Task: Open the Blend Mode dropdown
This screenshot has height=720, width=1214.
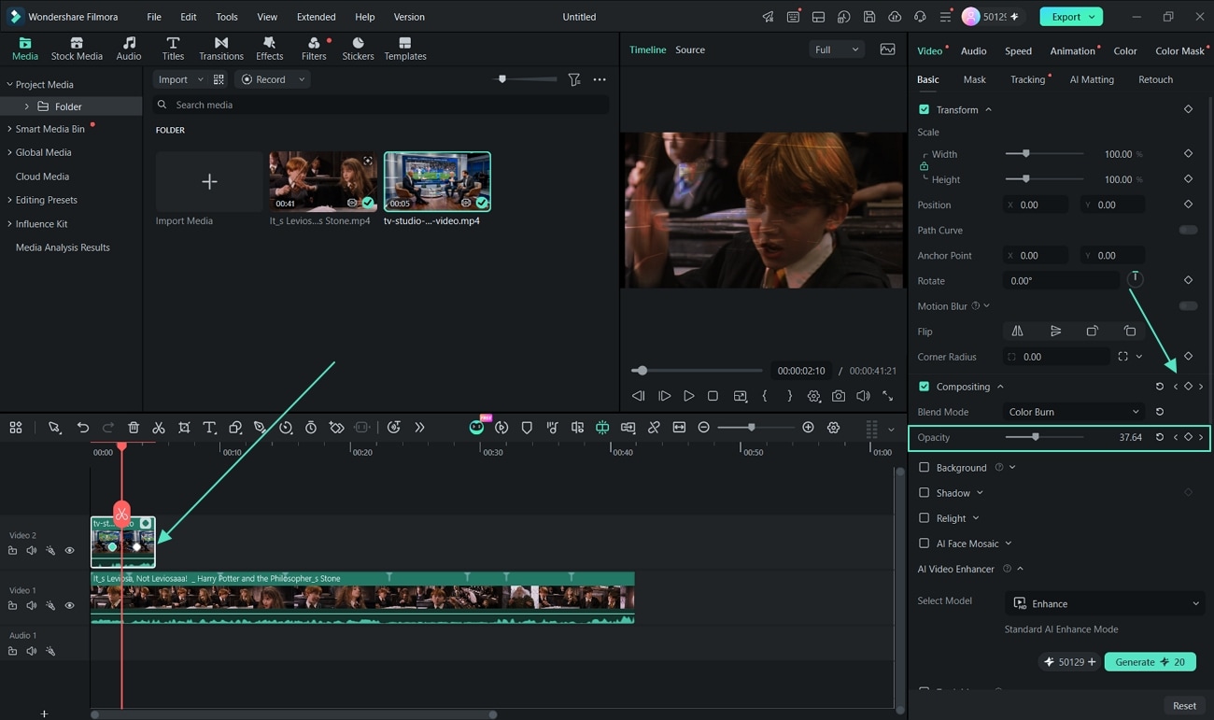Action: coord(1074,412)
